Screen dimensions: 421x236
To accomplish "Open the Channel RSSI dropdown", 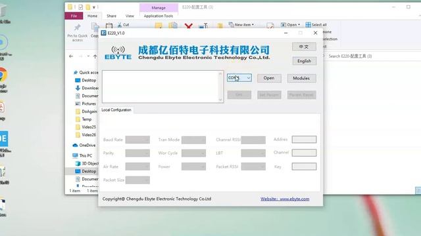I will 253,140.
